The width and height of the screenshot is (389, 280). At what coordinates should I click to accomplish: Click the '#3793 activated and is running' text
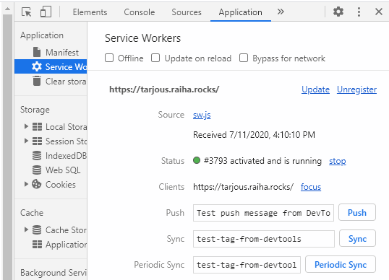click(x=262, y=161)
